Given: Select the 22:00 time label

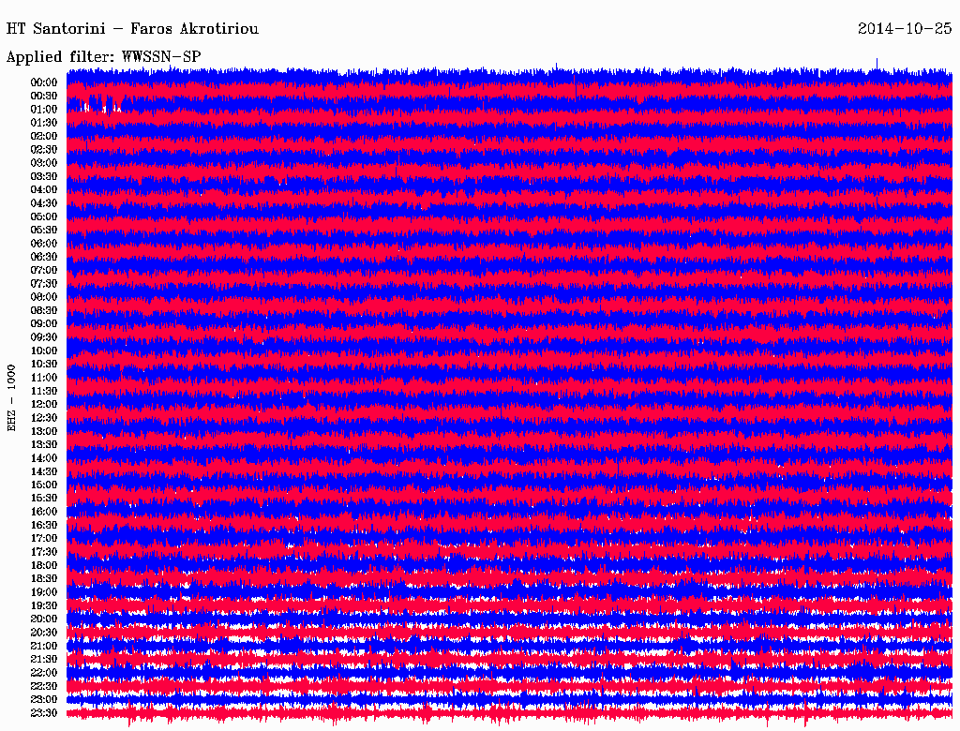Looking at the screenshot, I should click(x=44, y=673).
